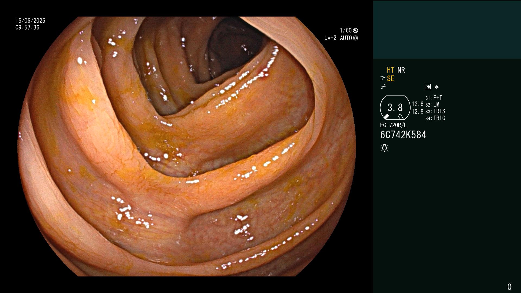This screenshot has width=521, height=293.
Task: Click the HT indicator
Action: point(390,70)
